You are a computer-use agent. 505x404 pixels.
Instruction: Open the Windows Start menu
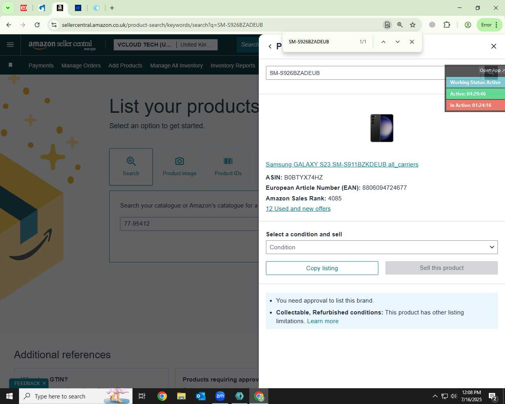pyautogui.click(x=9, y=396)
